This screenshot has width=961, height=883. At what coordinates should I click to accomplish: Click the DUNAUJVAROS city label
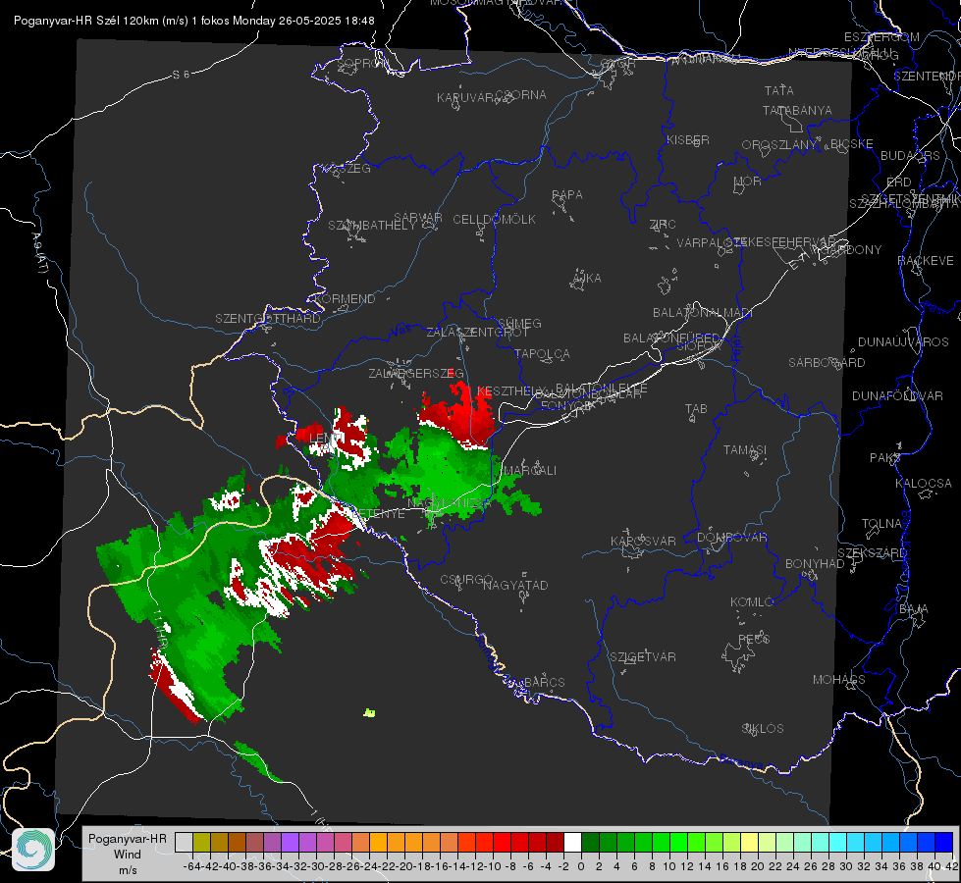(903, 342)
